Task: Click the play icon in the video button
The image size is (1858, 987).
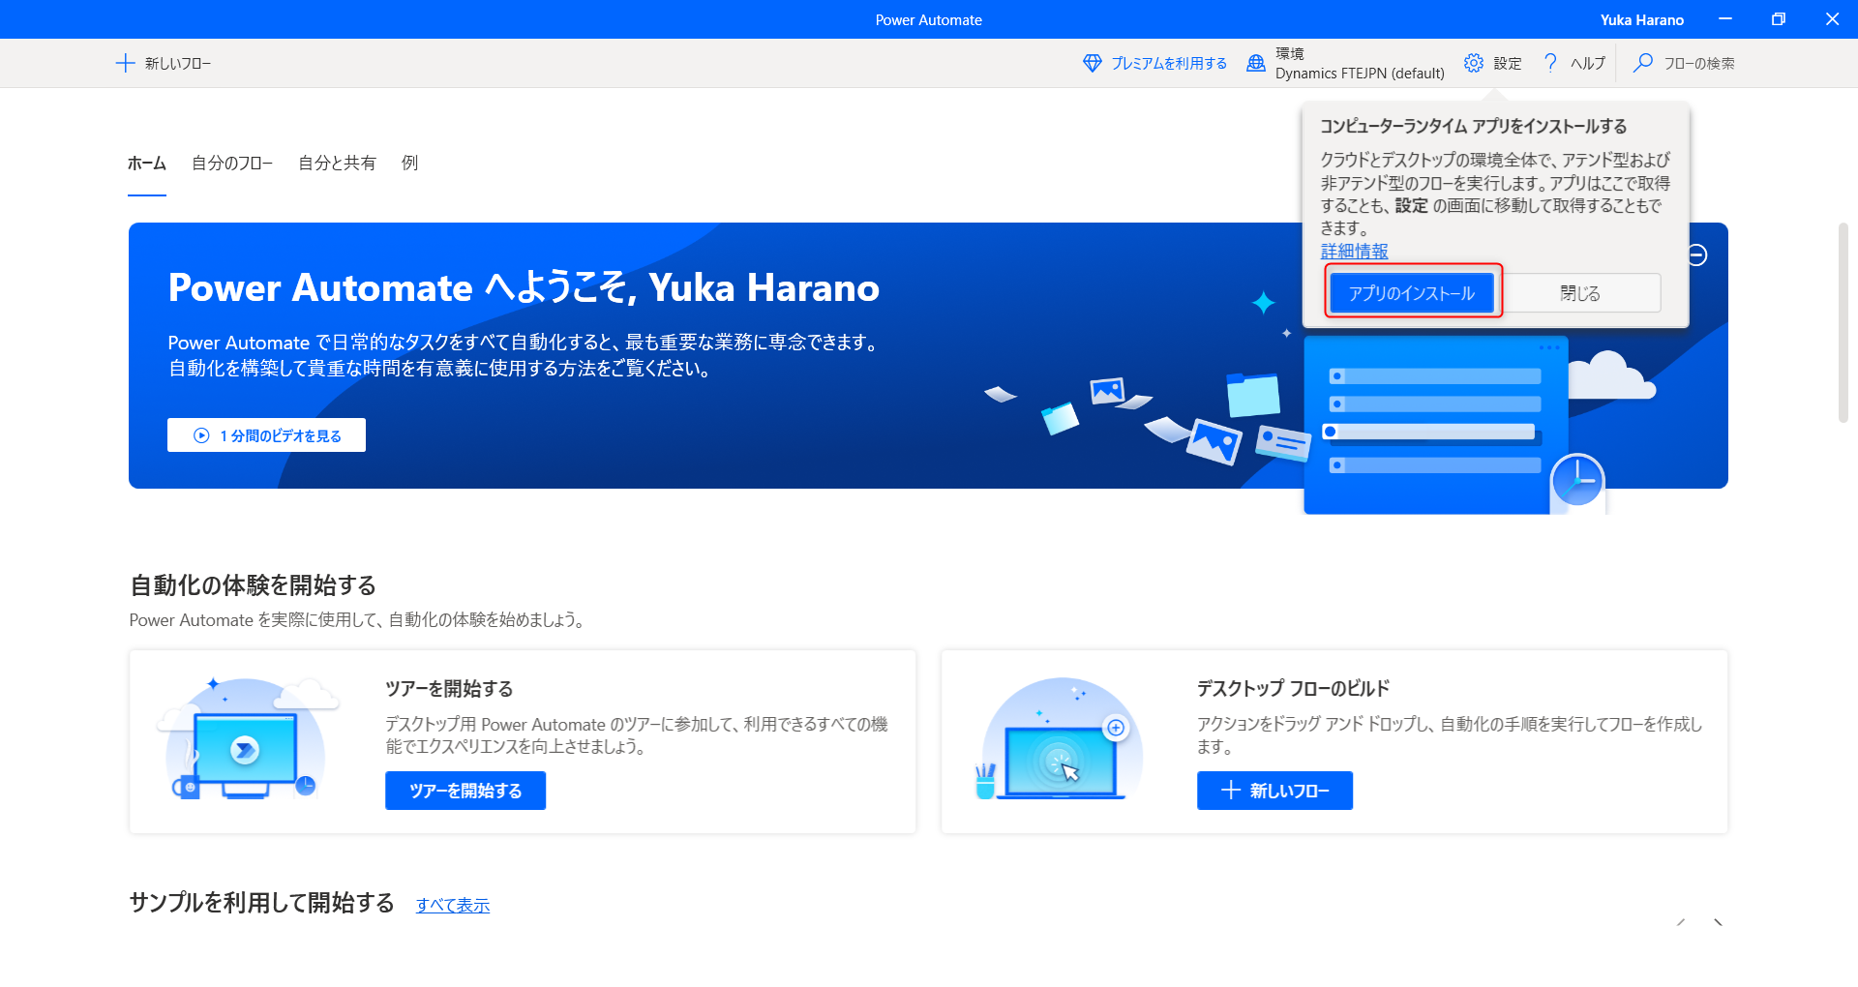Action: [x=201, y=435]
